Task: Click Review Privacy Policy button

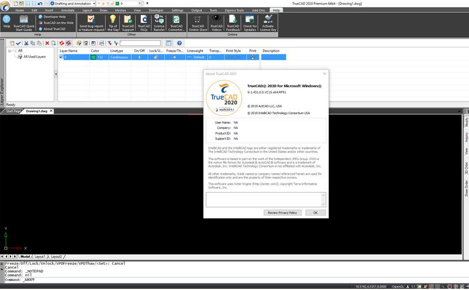Action: coord(282,213)
